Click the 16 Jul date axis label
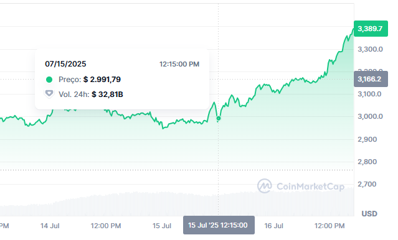The image size is (398, 240). coord(273,226)
